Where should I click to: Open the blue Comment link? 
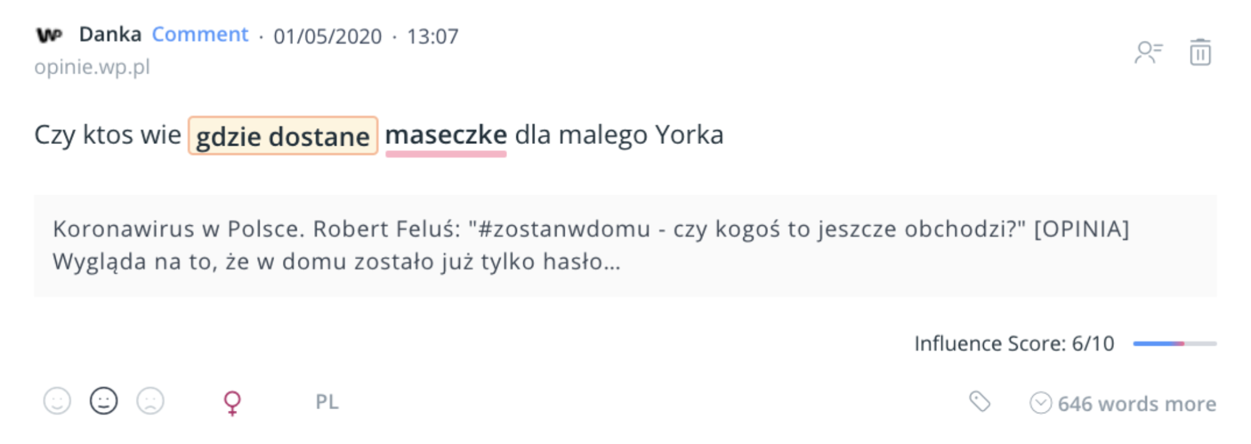point(200,34)
